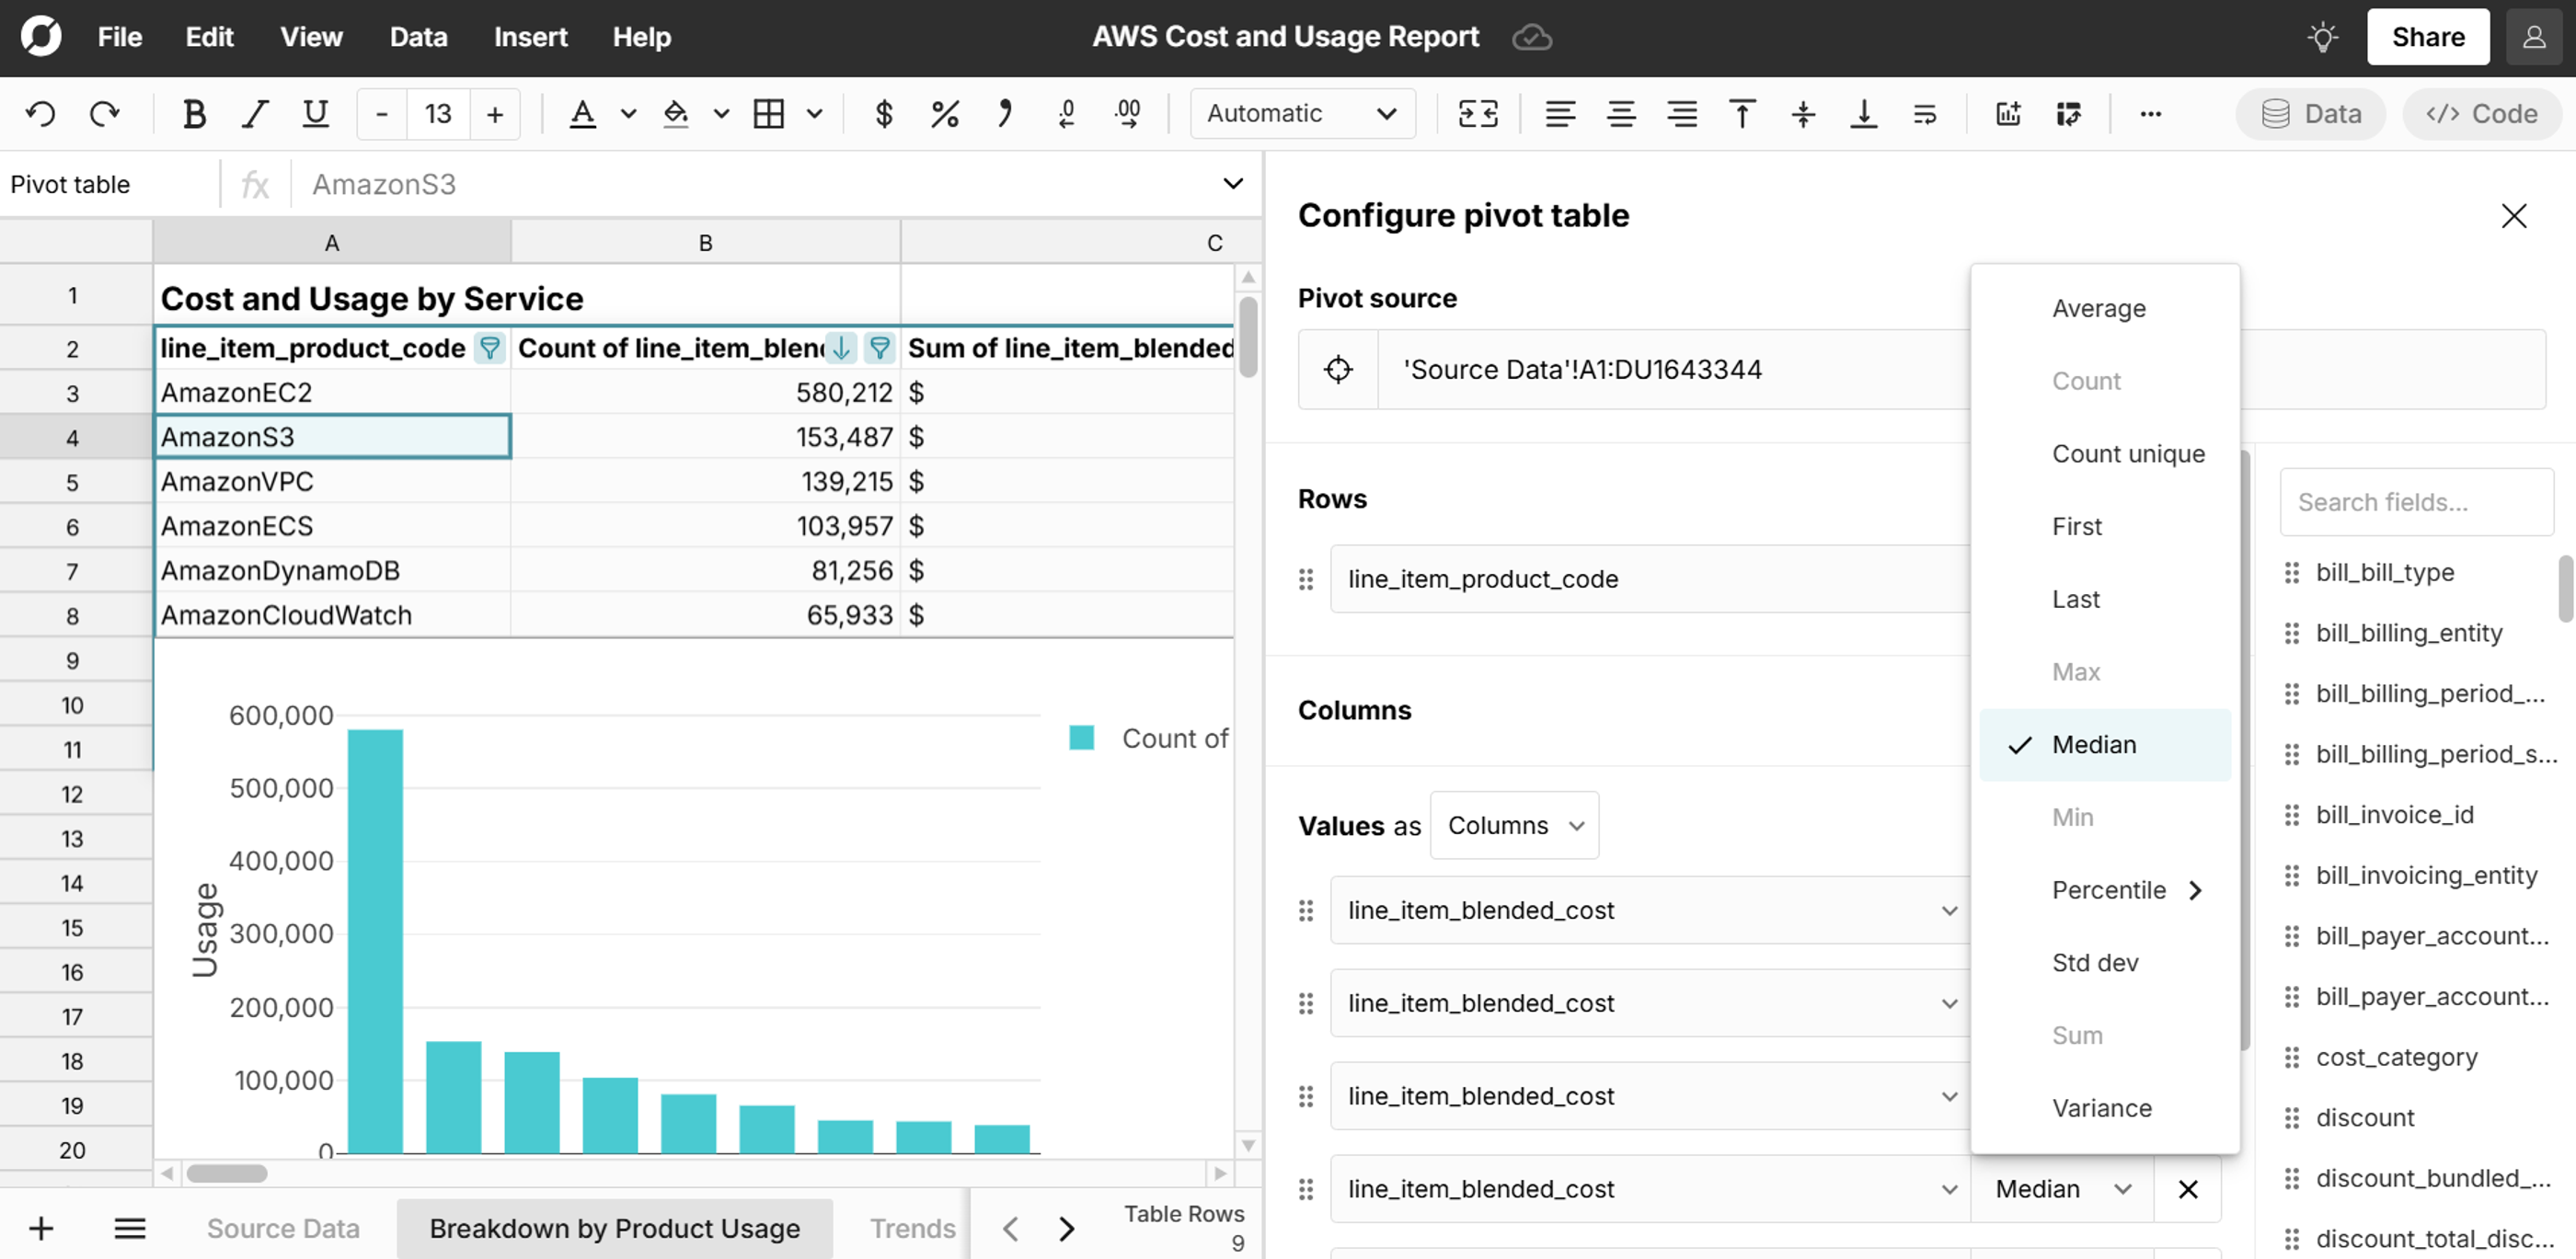This screenshot has height=1259, width=2576.
Task: Open the Median aggregation dropdown
Action: pyautogui.click(x=2062, y=1189)
